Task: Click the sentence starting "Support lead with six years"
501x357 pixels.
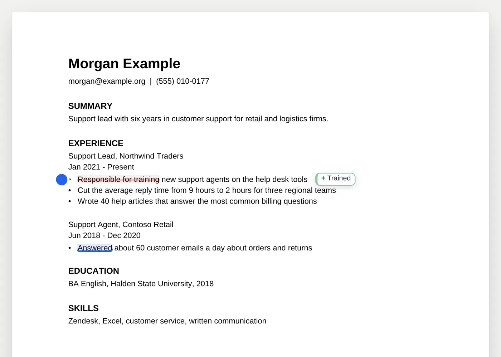Action: [x=198, y=119]
